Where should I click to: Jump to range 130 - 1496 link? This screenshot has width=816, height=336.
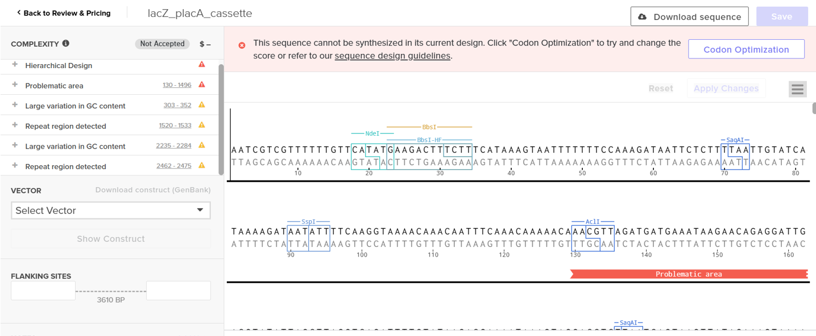[177, 85]
